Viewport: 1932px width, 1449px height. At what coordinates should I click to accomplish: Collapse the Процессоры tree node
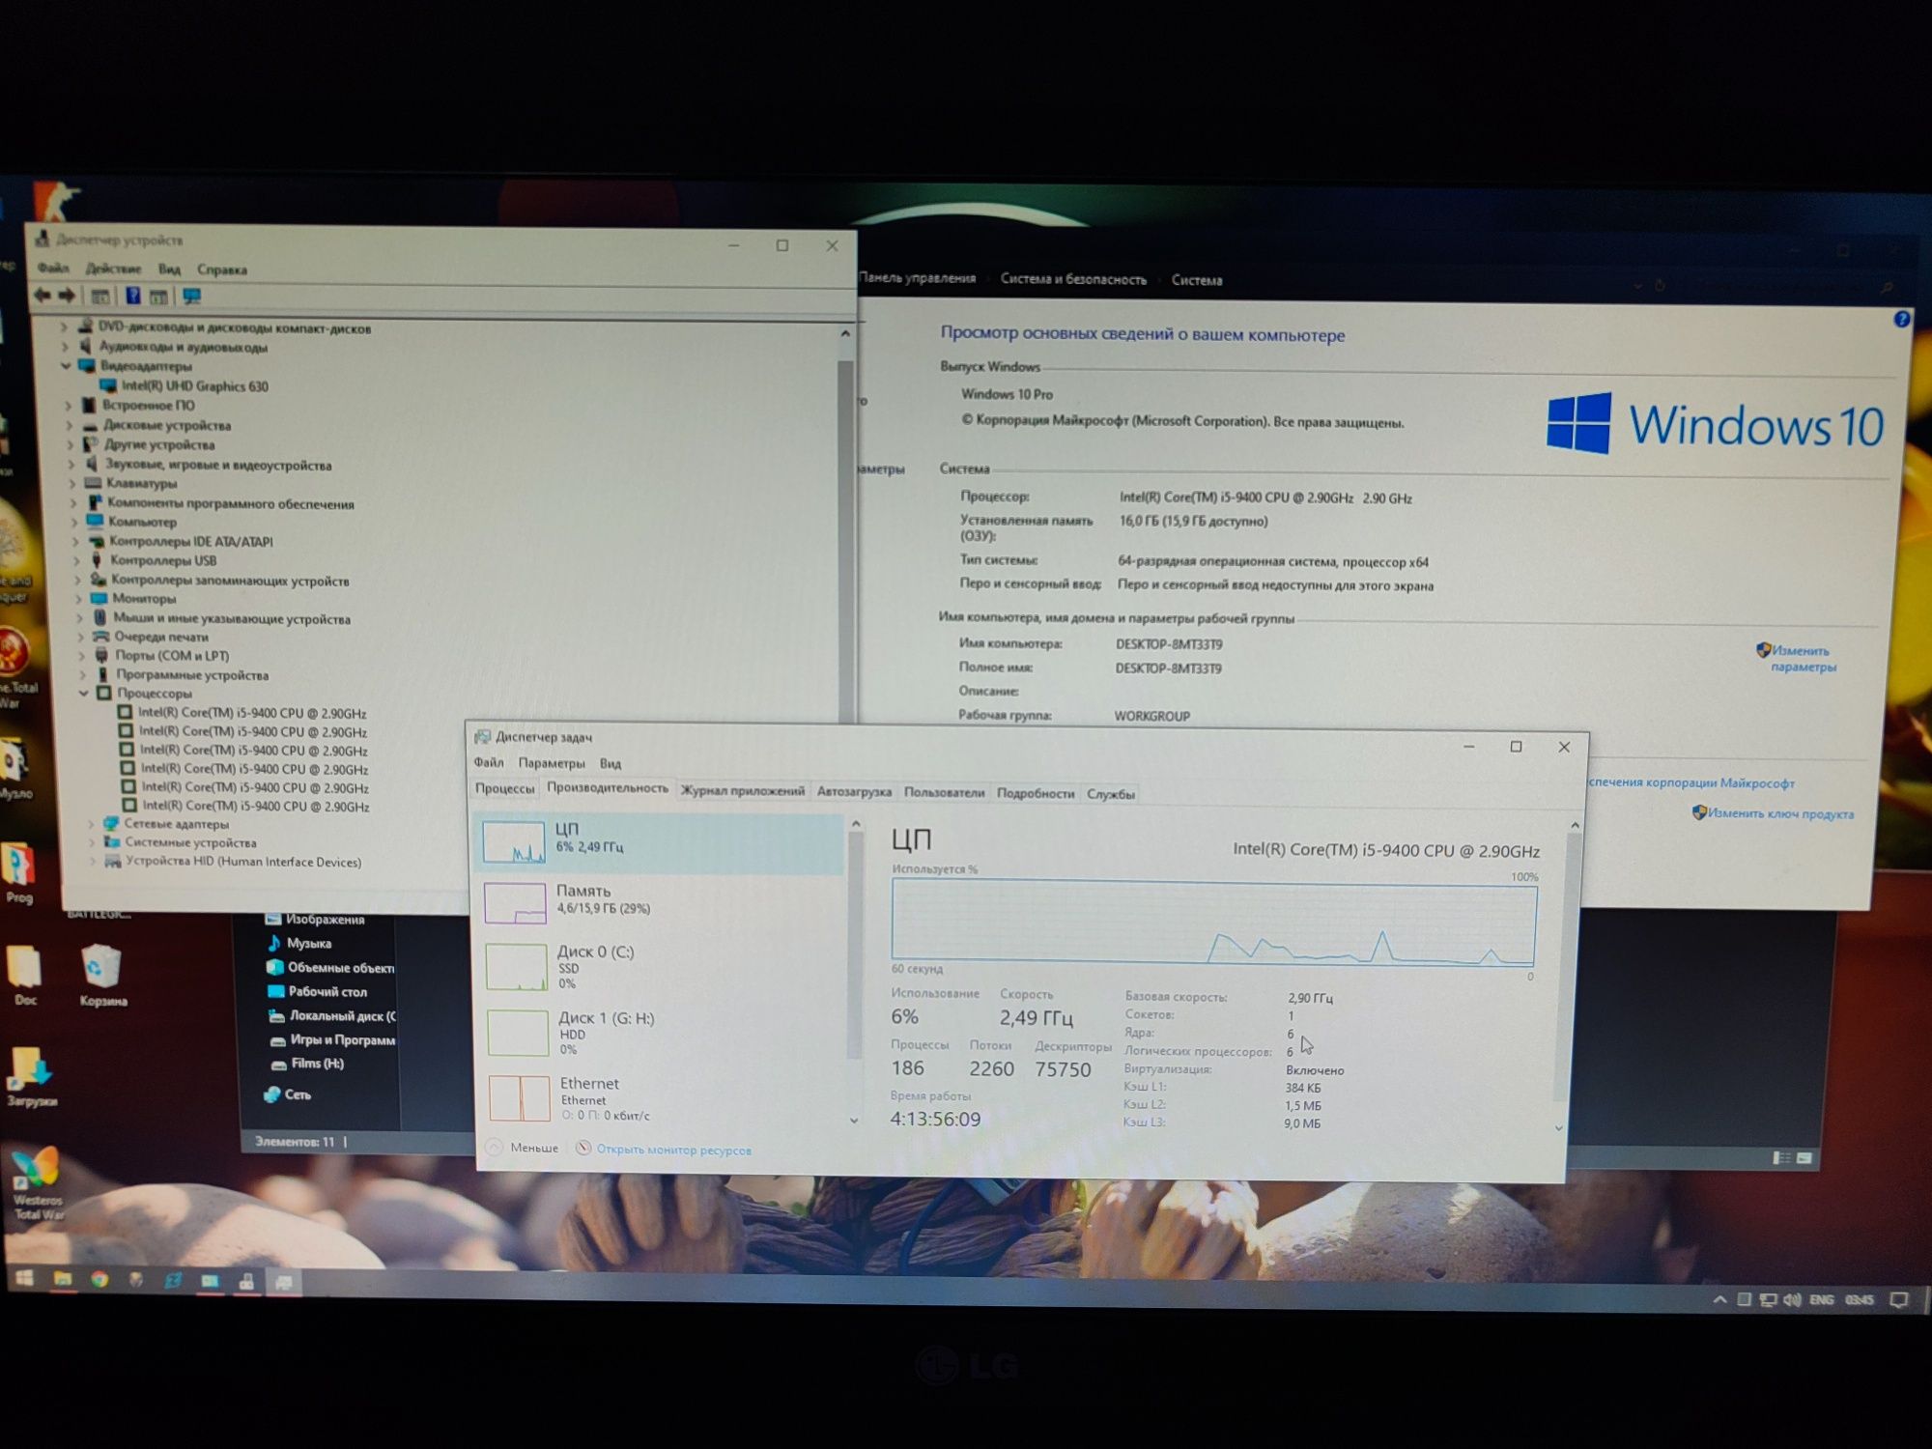83,694
